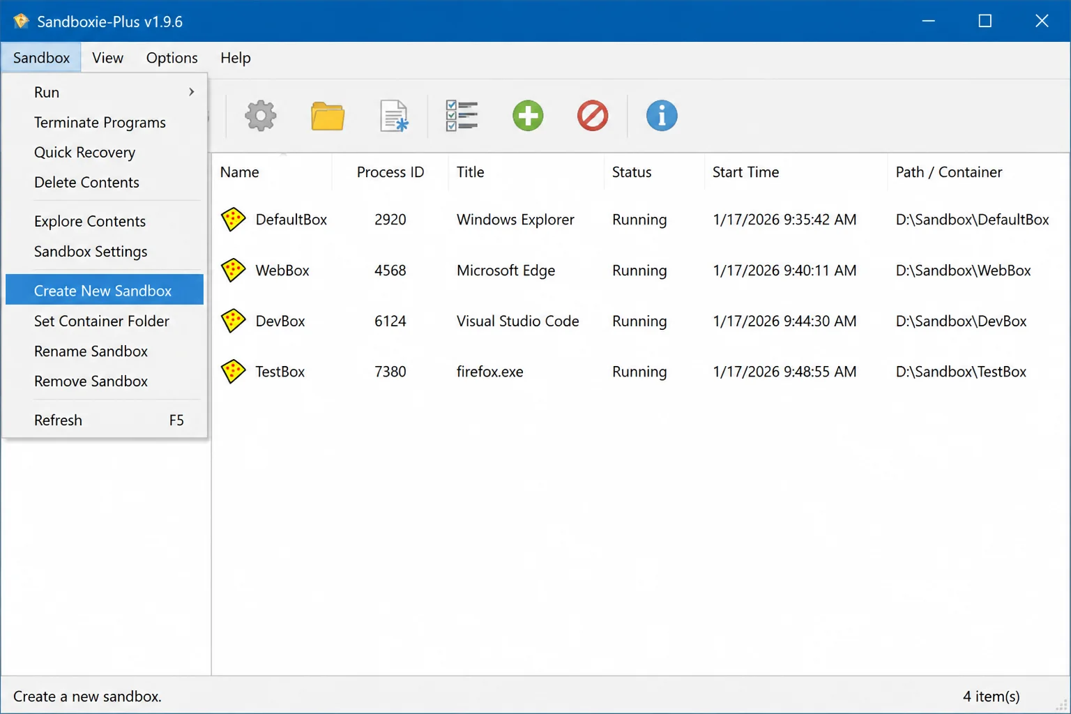
Task: Choose Rename Sandbox menu entry
Action: (x=105, y=351)
